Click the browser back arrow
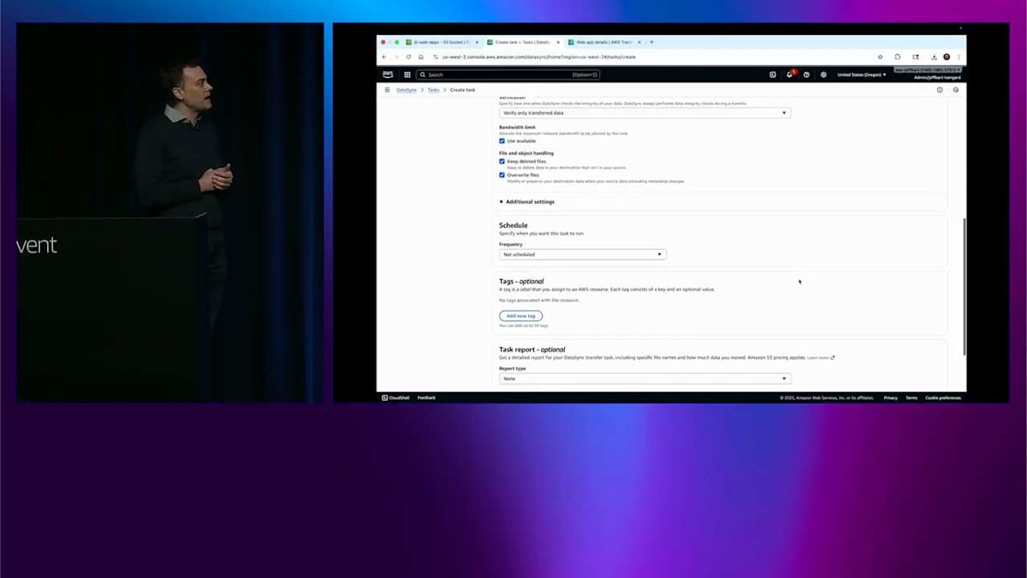 384,57
